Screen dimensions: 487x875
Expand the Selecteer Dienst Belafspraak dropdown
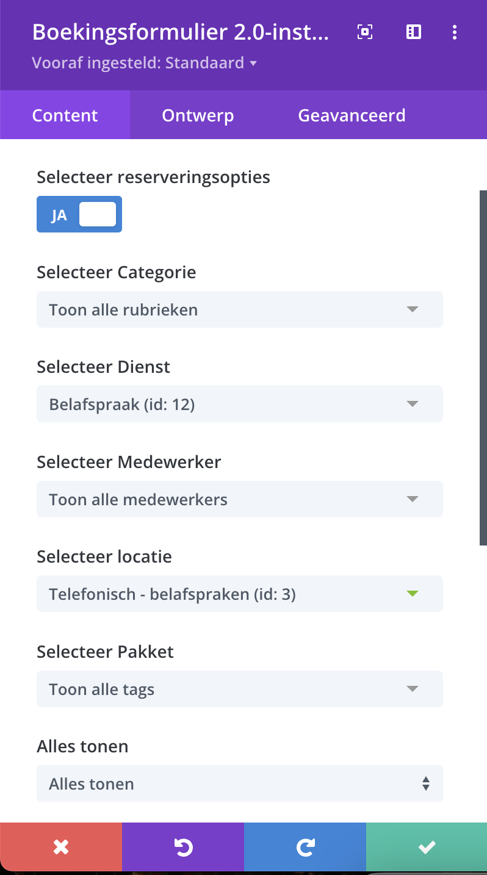coord(239,404)
